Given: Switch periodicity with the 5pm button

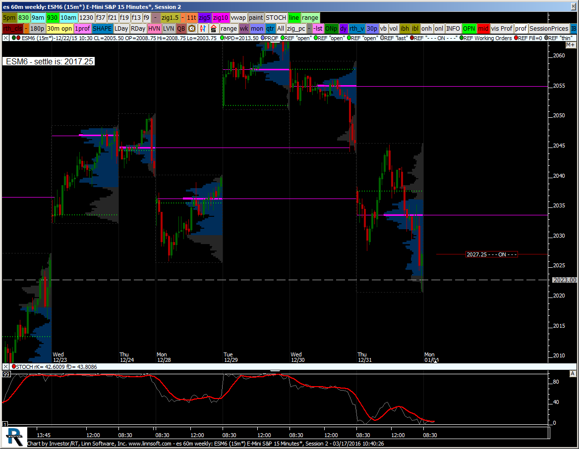Looking at the screenshot, I should click(9, 17).
